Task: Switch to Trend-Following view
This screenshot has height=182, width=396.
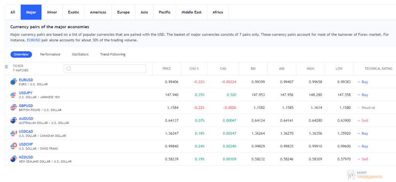Action: point(113,54)
